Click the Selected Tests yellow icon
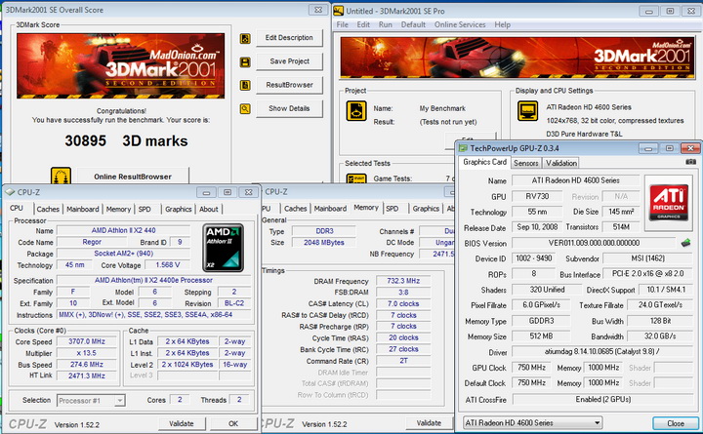Screen dimensions: 703x434 [356, 178]
